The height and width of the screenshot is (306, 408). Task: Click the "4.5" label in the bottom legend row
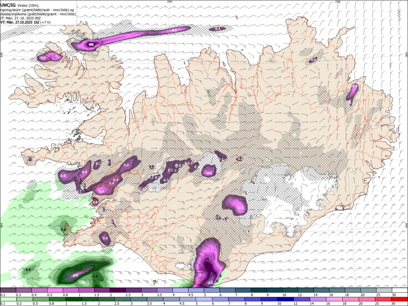[x=183, y=304]
